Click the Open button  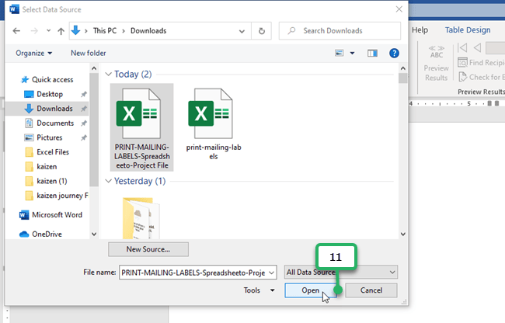pos(311,290)
